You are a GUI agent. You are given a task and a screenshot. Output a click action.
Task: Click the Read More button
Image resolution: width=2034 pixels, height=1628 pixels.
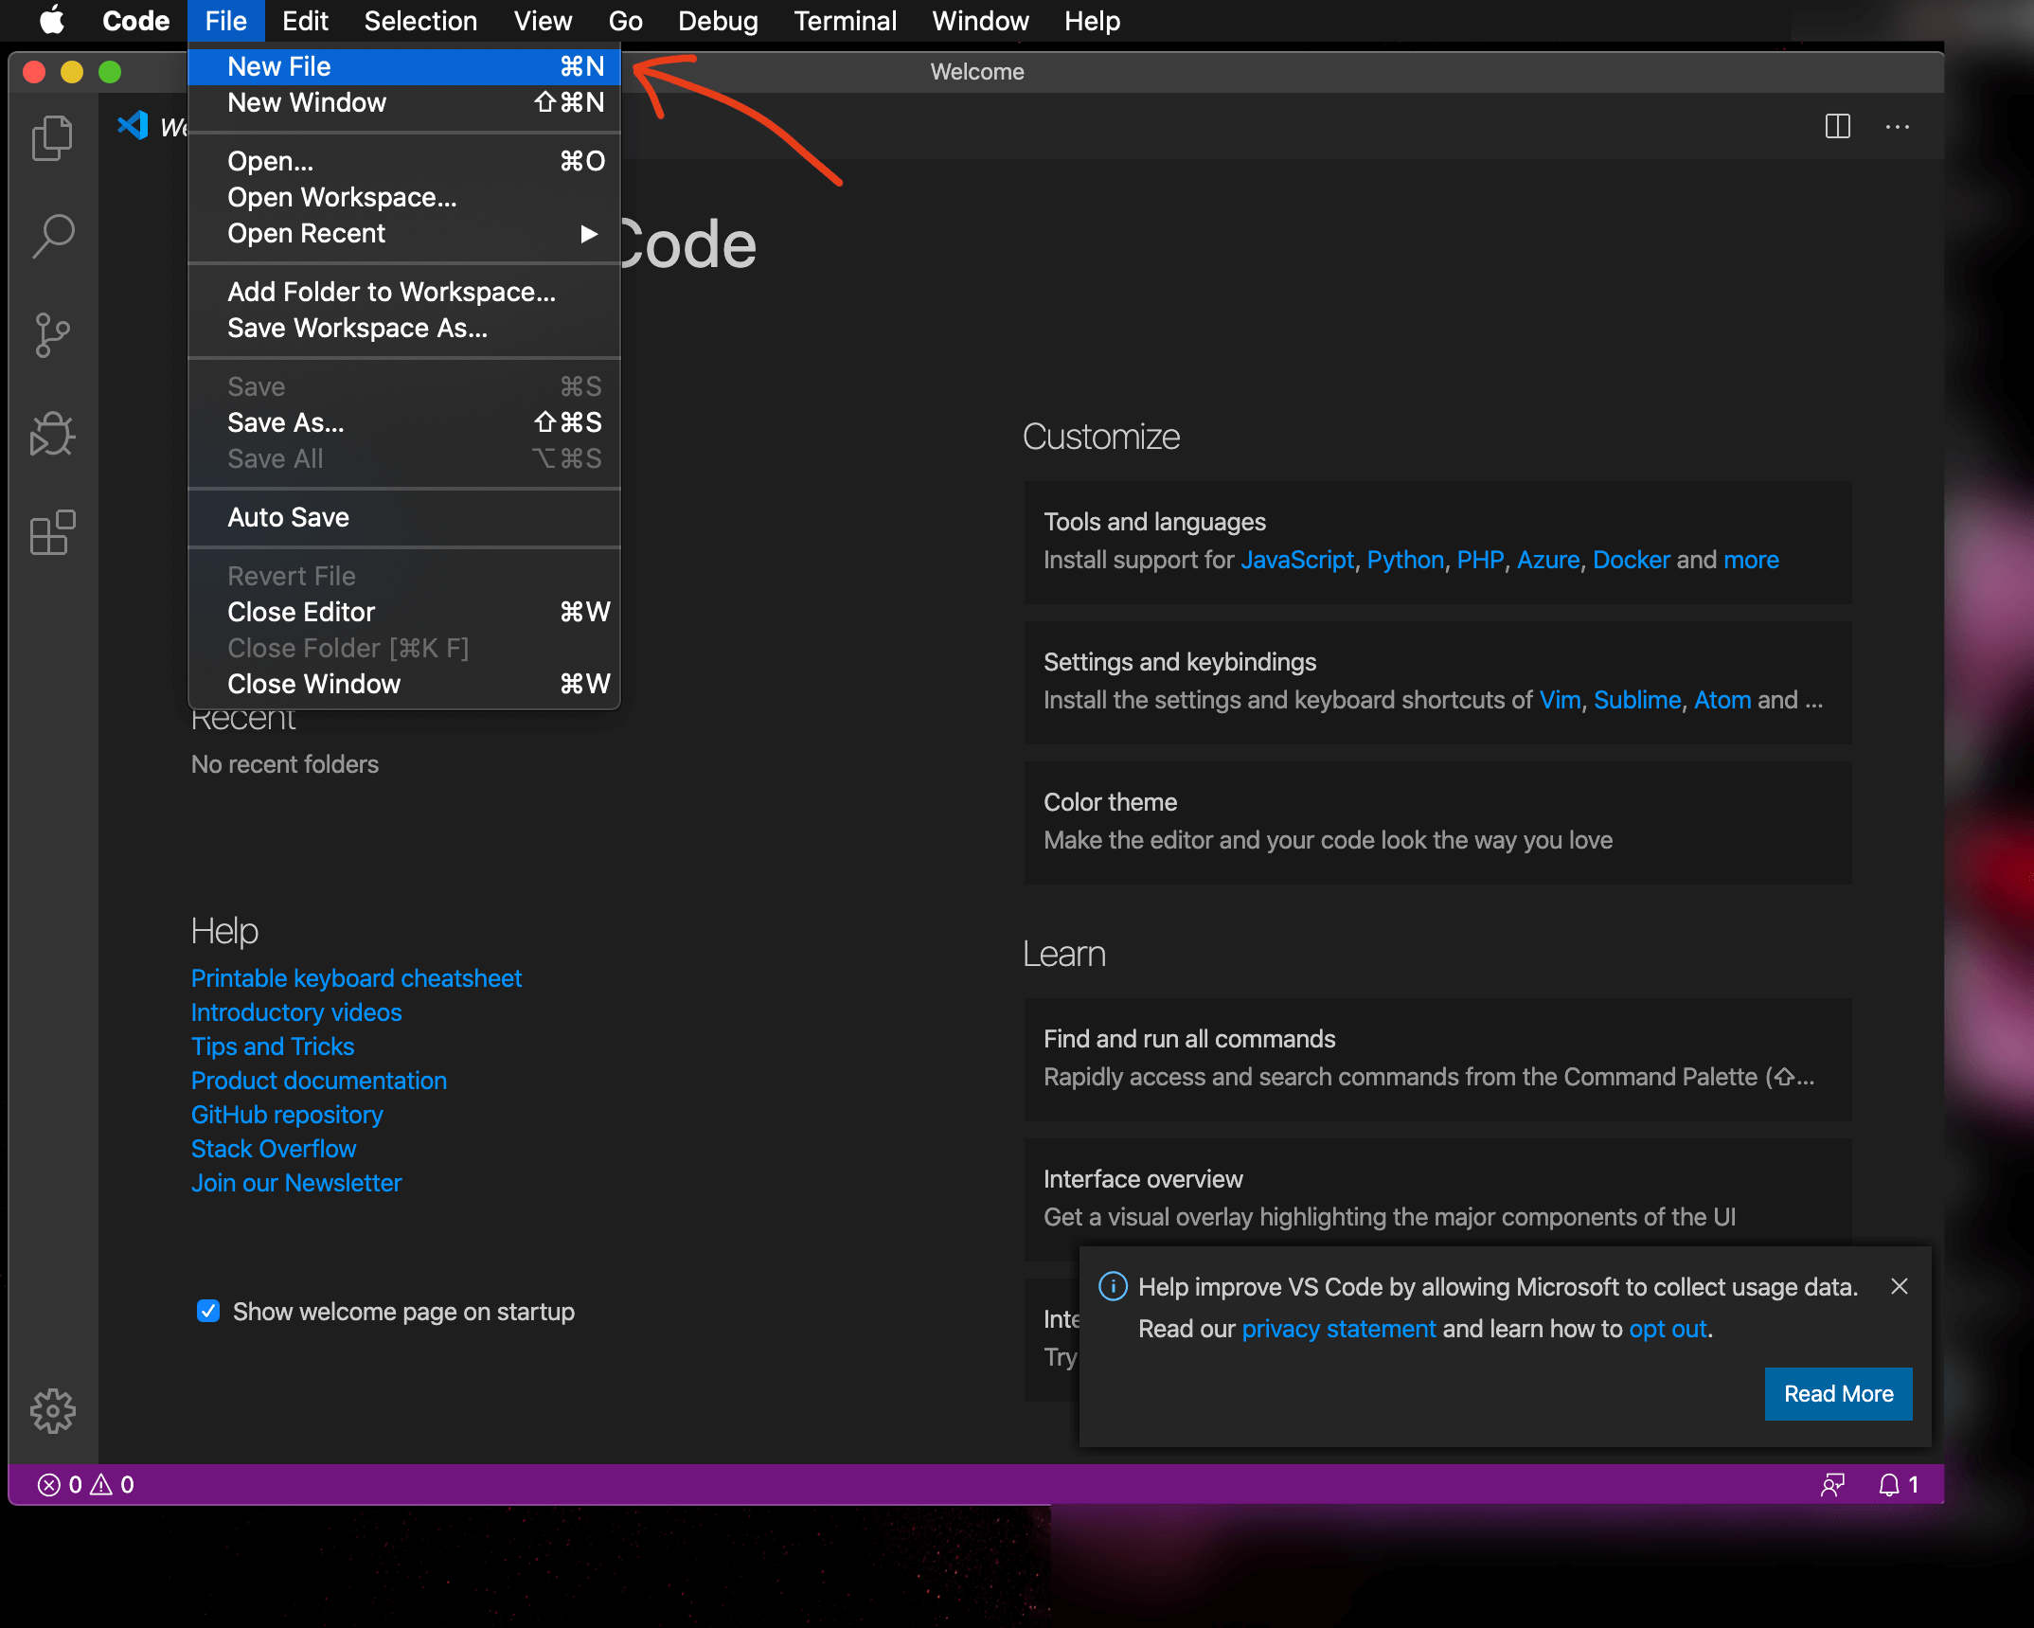pyautogui.click(x=1838, y=1393)
